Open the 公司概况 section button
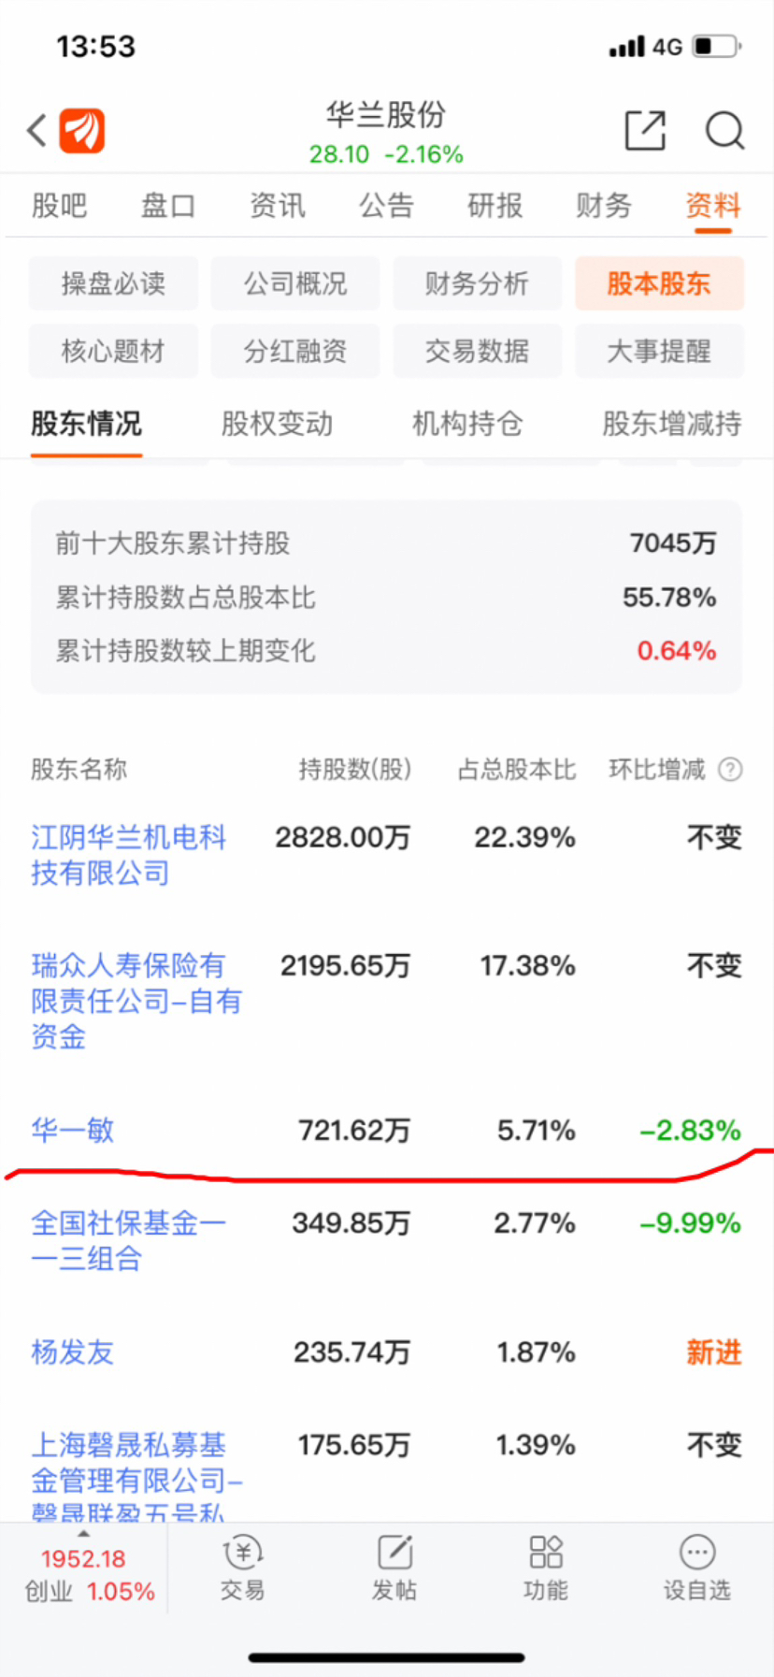 [x=295, y=283]
